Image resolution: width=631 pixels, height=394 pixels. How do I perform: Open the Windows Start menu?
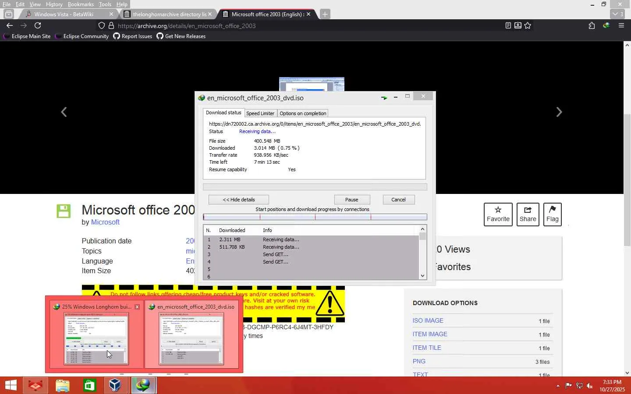(x=11, y=385)
